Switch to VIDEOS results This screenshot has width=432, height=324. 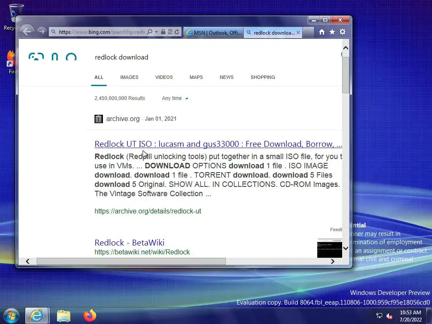point(164,77)
